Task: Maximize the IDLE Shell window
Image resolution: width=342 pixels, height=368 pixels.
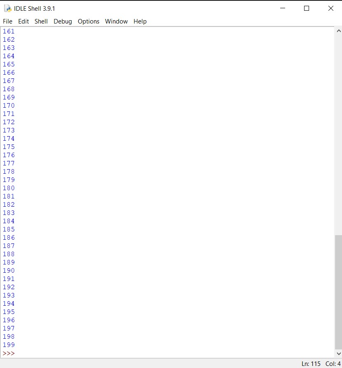Action: [x=307, y=8]
